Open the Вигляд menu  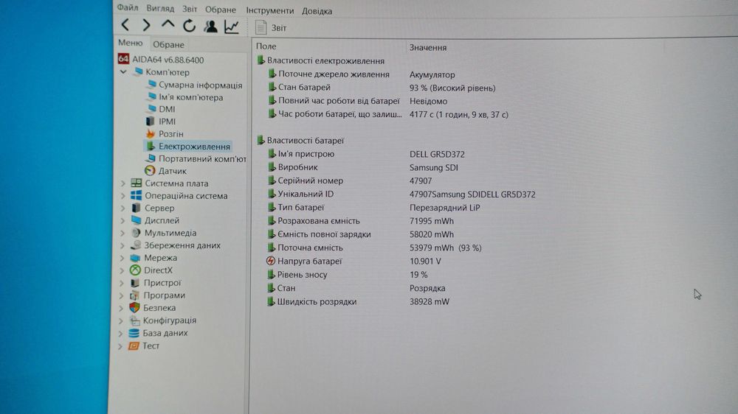(x=160, y=8)
